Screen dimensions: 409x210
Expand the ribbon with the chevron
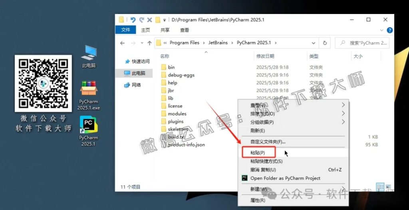pos(382,30)
